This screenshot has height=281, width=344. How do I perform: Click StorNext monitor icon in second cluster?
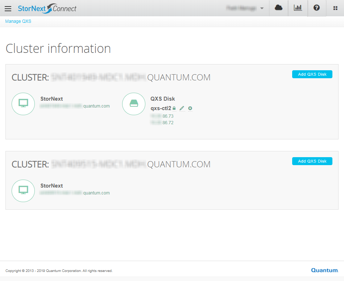(x=23, y=191)
